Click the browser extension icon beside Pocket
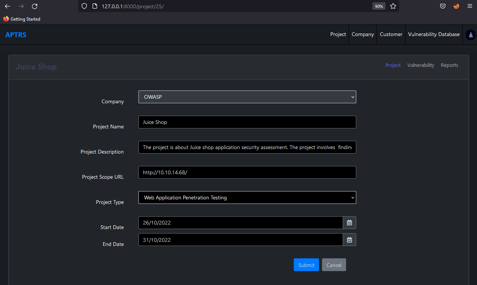This screenshot has width=477, height=285. tap(456, 6)
